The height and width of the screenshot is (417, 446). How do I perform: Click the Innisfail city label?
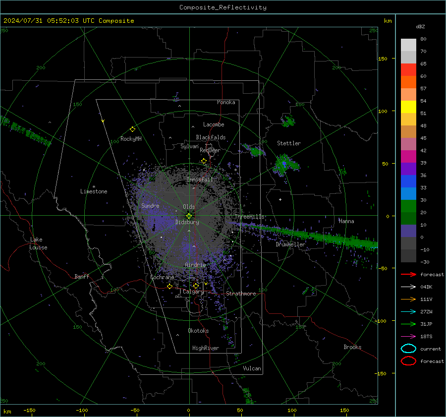[x=200, y=179]
